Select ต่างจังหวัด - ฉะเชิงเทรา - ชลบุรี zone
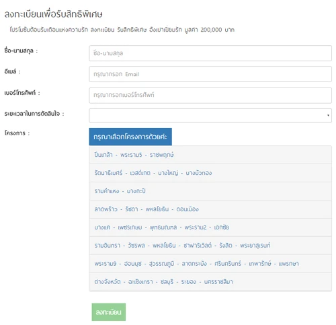 coord(210,282)
